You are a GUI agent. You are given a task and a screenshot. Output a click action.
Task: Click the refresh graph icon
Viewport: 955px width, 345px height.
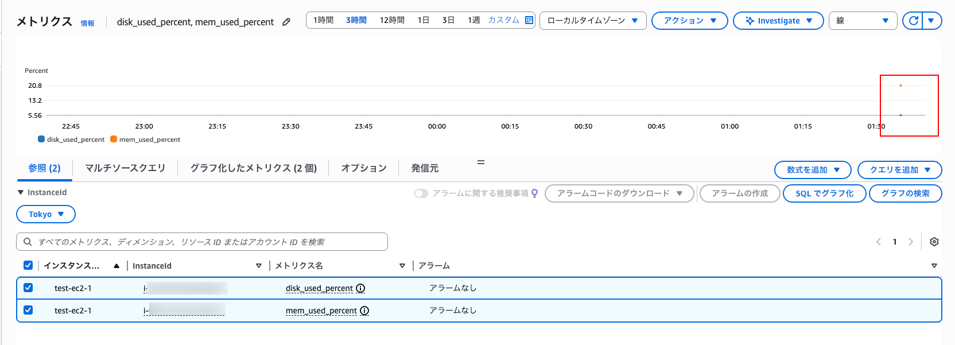pyautogui.click(x=913, y=21)
